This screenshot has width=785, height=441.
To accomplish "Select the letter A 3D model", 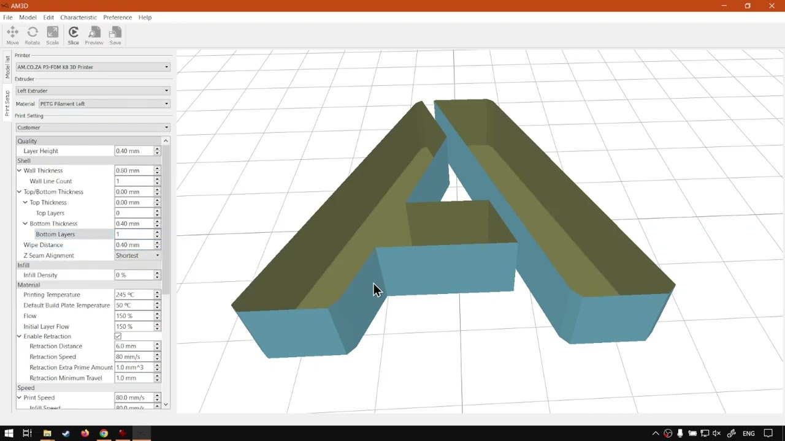I will point(454,228).
